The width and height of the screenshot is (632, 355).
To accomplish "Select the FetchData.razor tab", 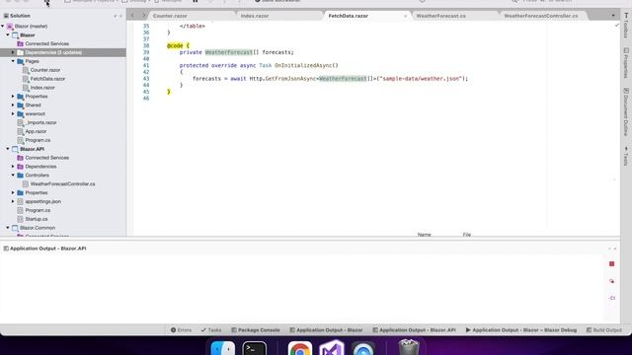I will tap(349, 16).
